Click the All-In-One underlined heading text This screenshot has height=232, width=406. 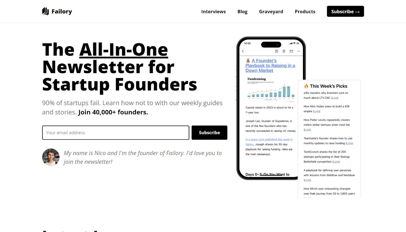124,50
